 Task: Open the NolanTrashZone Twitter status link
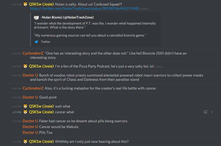[x=85, y=8]
